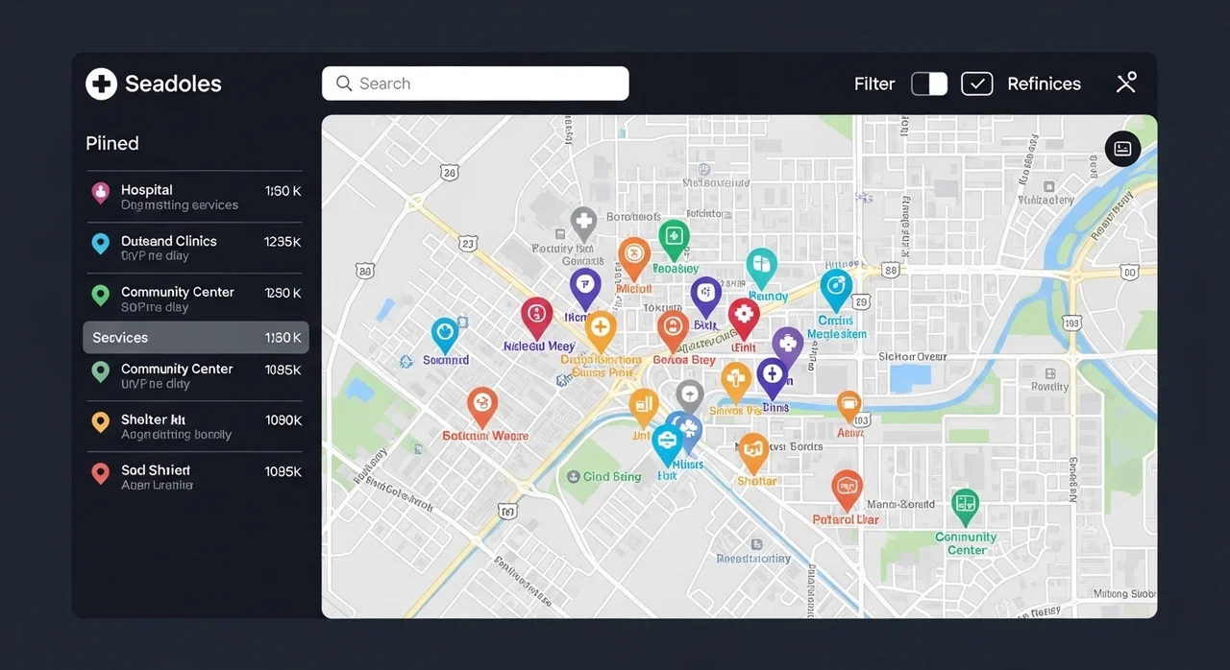Click the orange Aeuz map pin

click(x=849, y=407)
